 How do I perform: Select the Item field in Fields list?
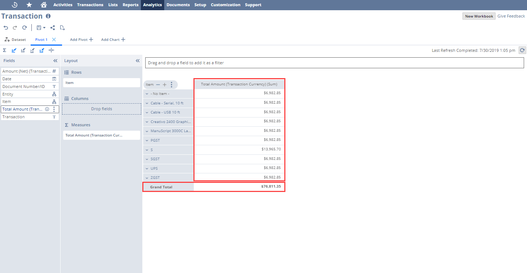[x=30, y=101]
